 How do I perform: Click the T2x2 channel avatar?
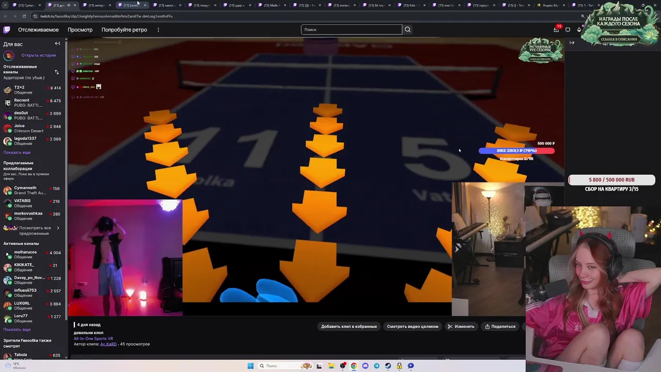7,90
